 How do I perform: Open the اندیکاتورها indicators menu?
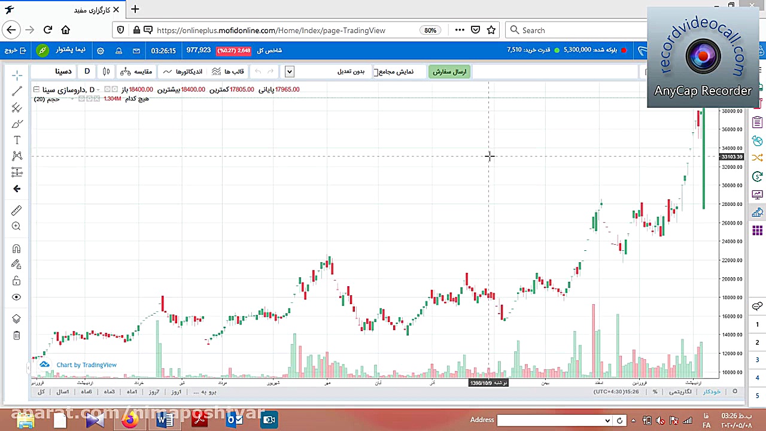183,72
